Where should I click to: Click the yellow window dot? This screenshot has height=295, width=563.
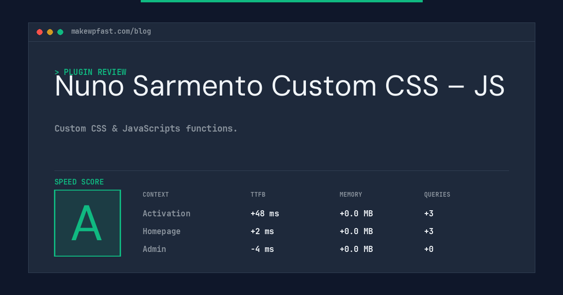point(50,32)
